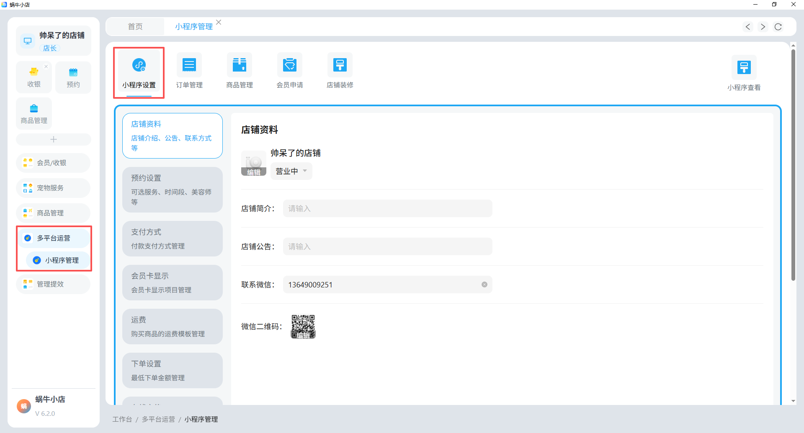The width and height of the screenshot is (804, 433).
Task: Open the 商品管理 shortcut tile in the sidebar
Action: 34,114
